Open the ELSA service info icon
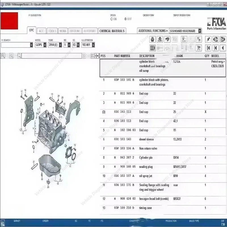Image resolution: width=227 pixels, height=227 pixels. coord(184,39)
